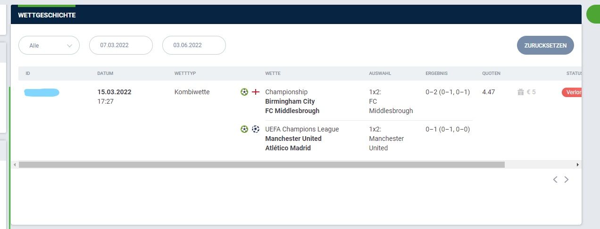Click the scrollbar left arrow
Viewport: 600px width, 229px height.
coord(15,165)
